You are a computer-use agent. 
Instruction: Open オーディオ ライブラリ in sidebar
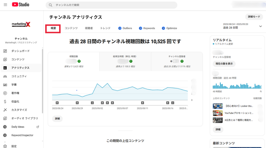click(25, 118)
